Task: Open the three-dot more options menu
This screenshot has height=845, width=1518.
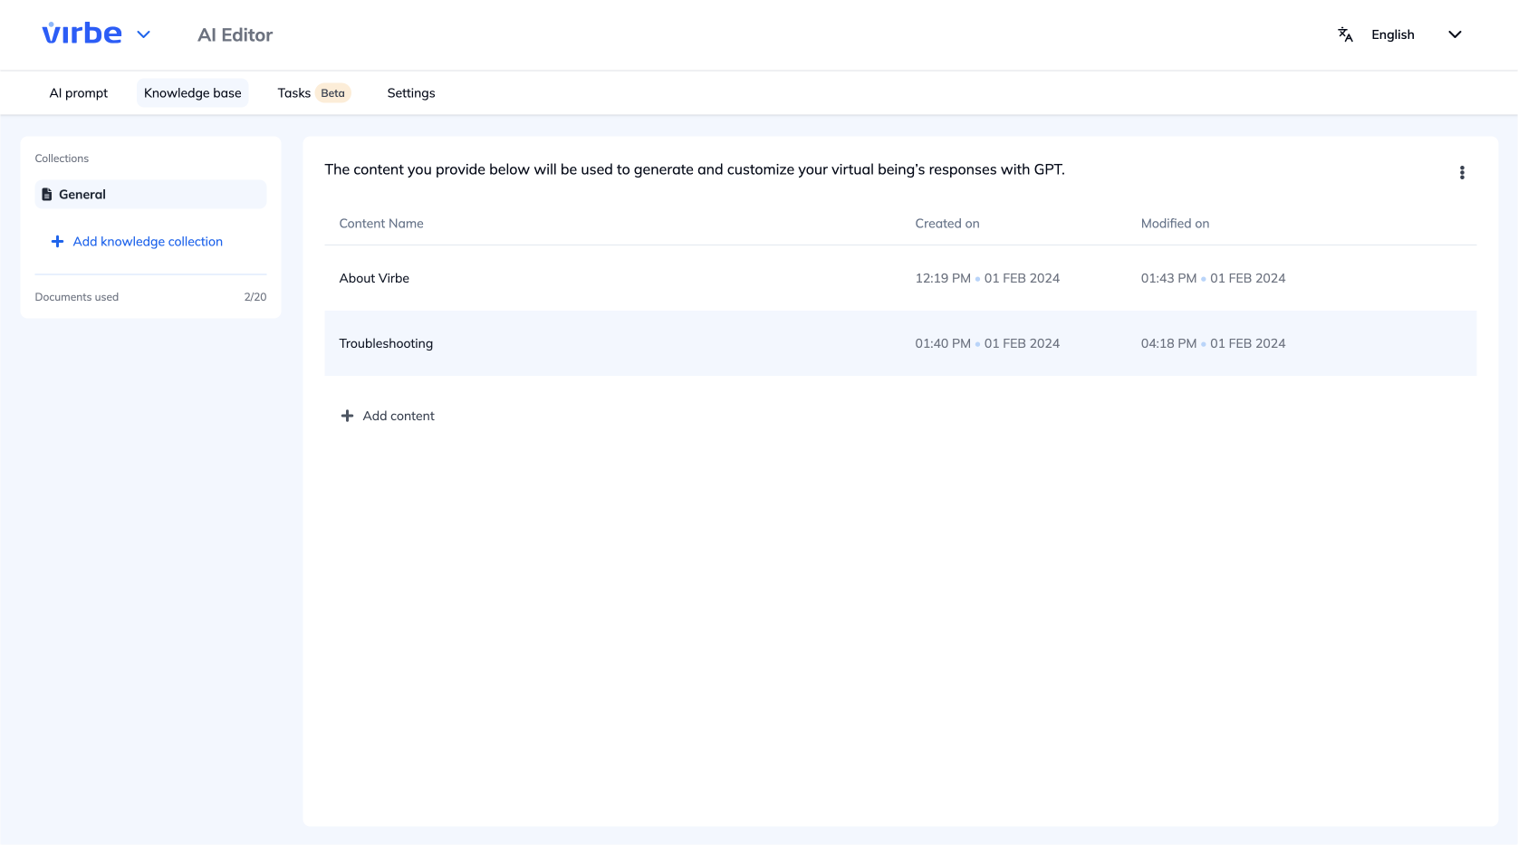Action: tap(1461, 173)
